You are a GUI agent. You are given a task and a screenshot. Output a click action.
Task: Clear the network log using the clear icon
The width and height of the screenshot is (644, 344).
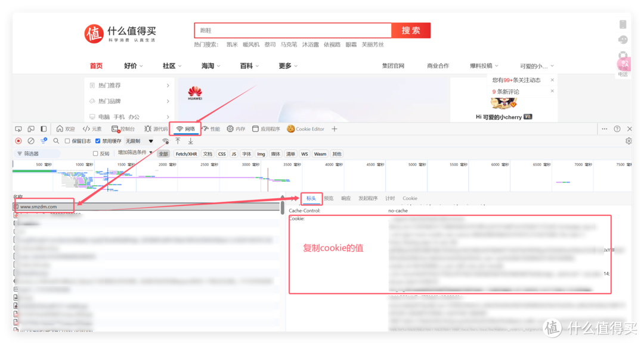click(30, 141)
